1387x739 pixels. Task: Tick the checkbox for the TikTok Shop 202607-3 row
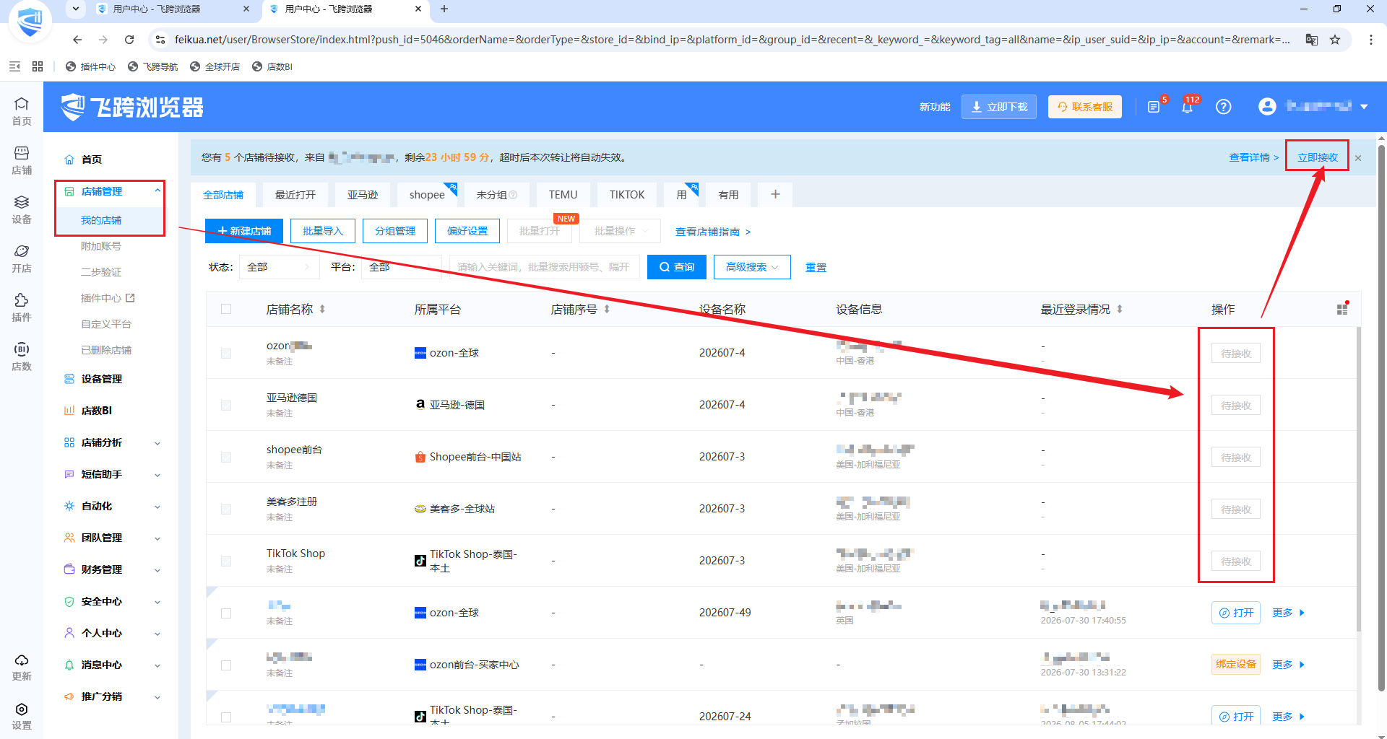tap(226, 561)
